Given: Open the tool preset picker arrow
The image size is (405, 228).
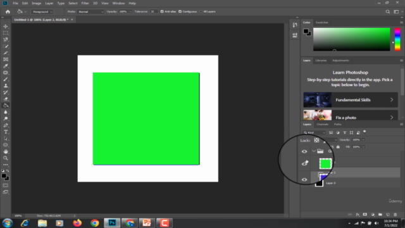Looking at the screenshot, I should point(25,12).
